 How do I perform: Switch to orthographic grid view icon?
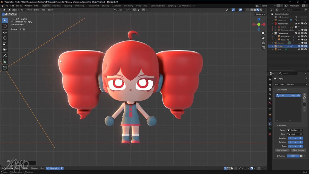(x=263, y=48)
